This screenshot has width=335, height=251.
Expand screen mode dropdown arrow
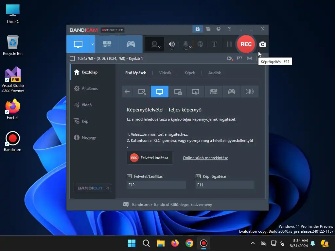(x=93, y=44)
